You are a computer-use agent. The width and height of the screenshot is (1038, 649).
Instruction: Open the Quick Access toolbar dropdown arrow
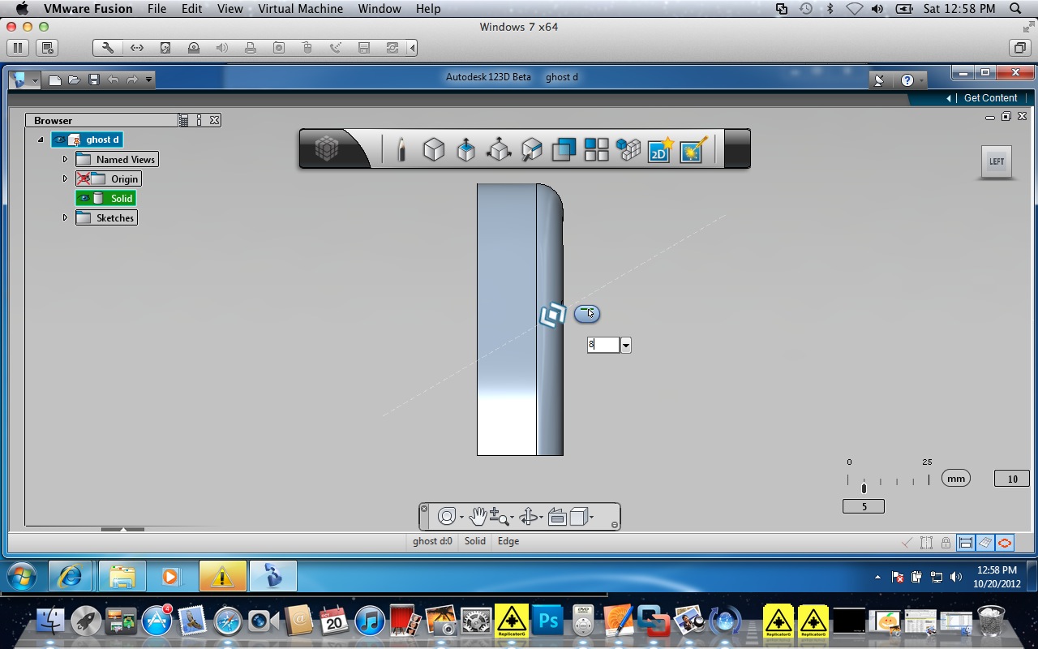[149, 80]
